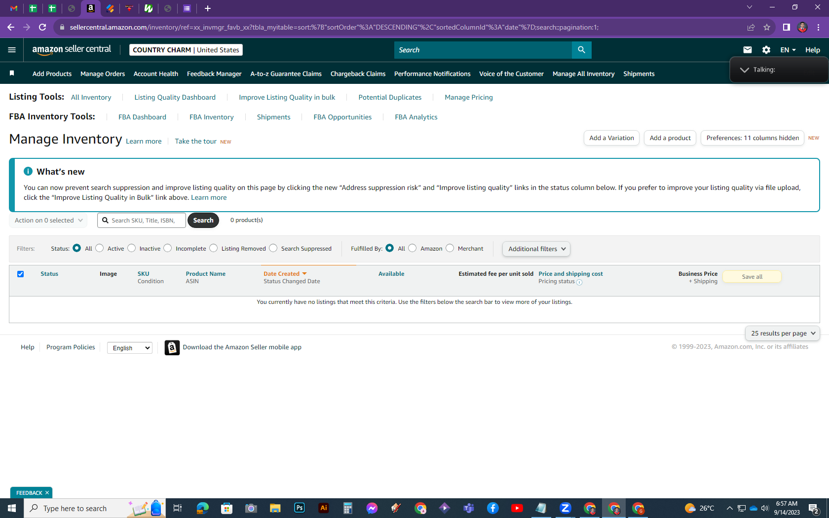Click the Pricing status info icon
The image size is (829, 518).
tap(579, 282)
